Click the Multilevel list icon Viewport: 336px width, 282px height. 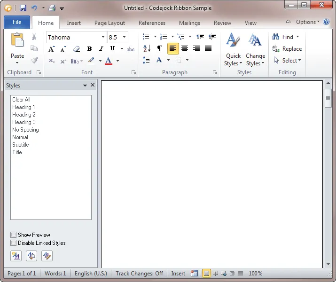[180, 37]
